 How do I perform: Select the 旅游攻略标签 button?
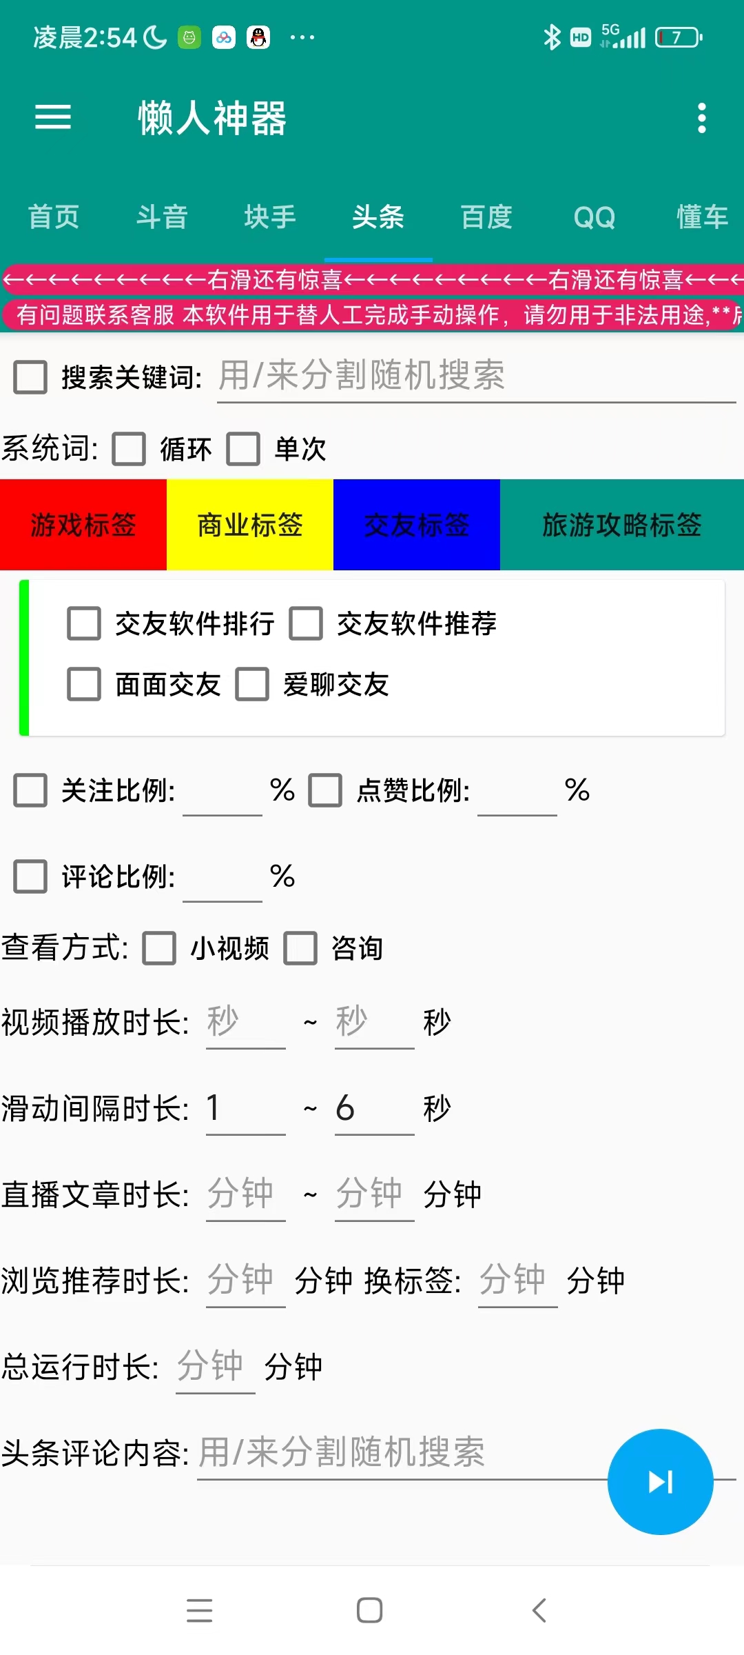tap(621, 524)
